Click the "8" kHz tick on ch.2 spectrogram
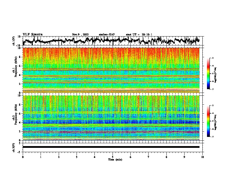This screenshot has width=228, height=176. coord(20,105)
